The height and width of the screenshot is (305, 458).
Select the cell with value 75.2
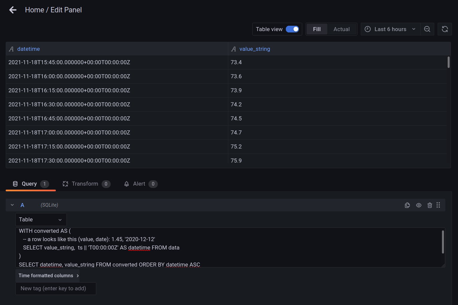tap(337, 146)
